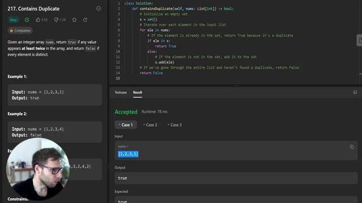Image resolution: width=362 pixels, height=203 pixels.
Task: Click circular icon beside Contains Duplicate title
Action: click(98, 8)
